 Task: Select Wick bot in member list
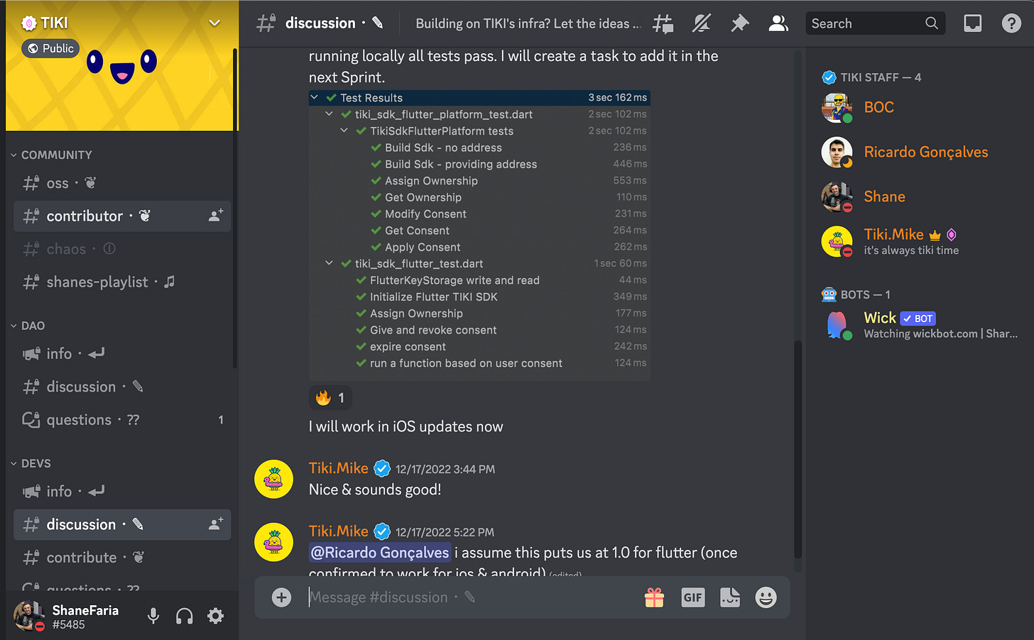point(919,325)
